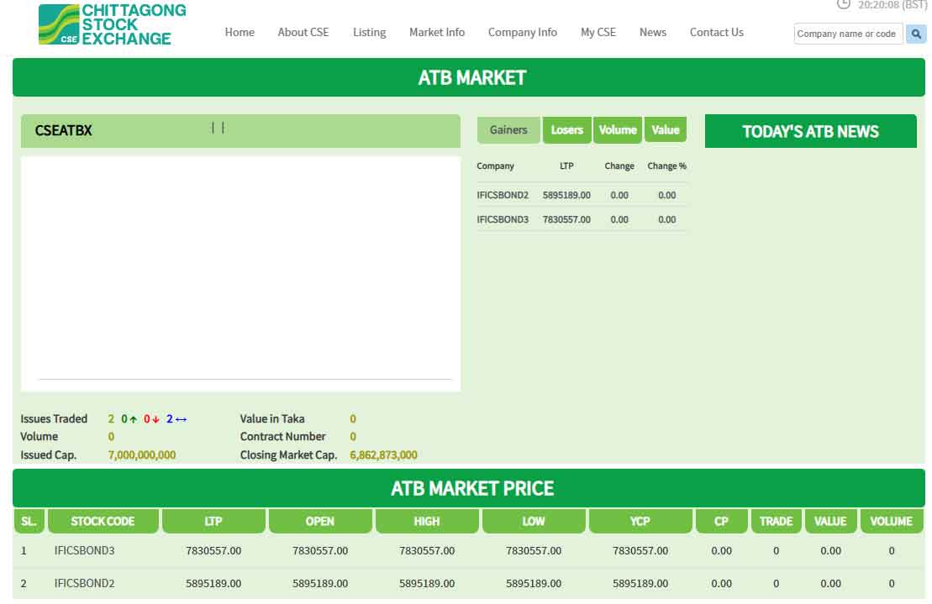The height and width of the screenshot is (604, 932).
Task: Select the Value tab
Action: point(666,130)
